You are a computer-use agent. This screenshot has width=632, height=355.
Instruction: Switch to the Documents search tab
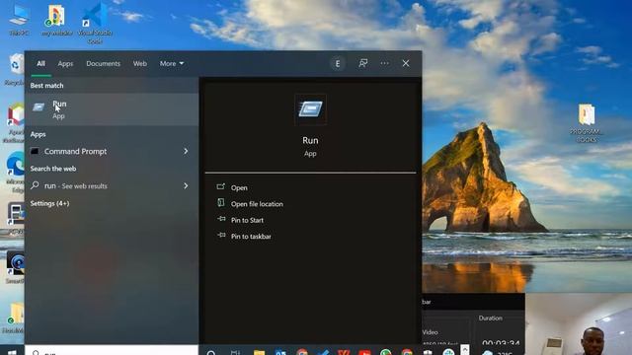click(103, 63)
